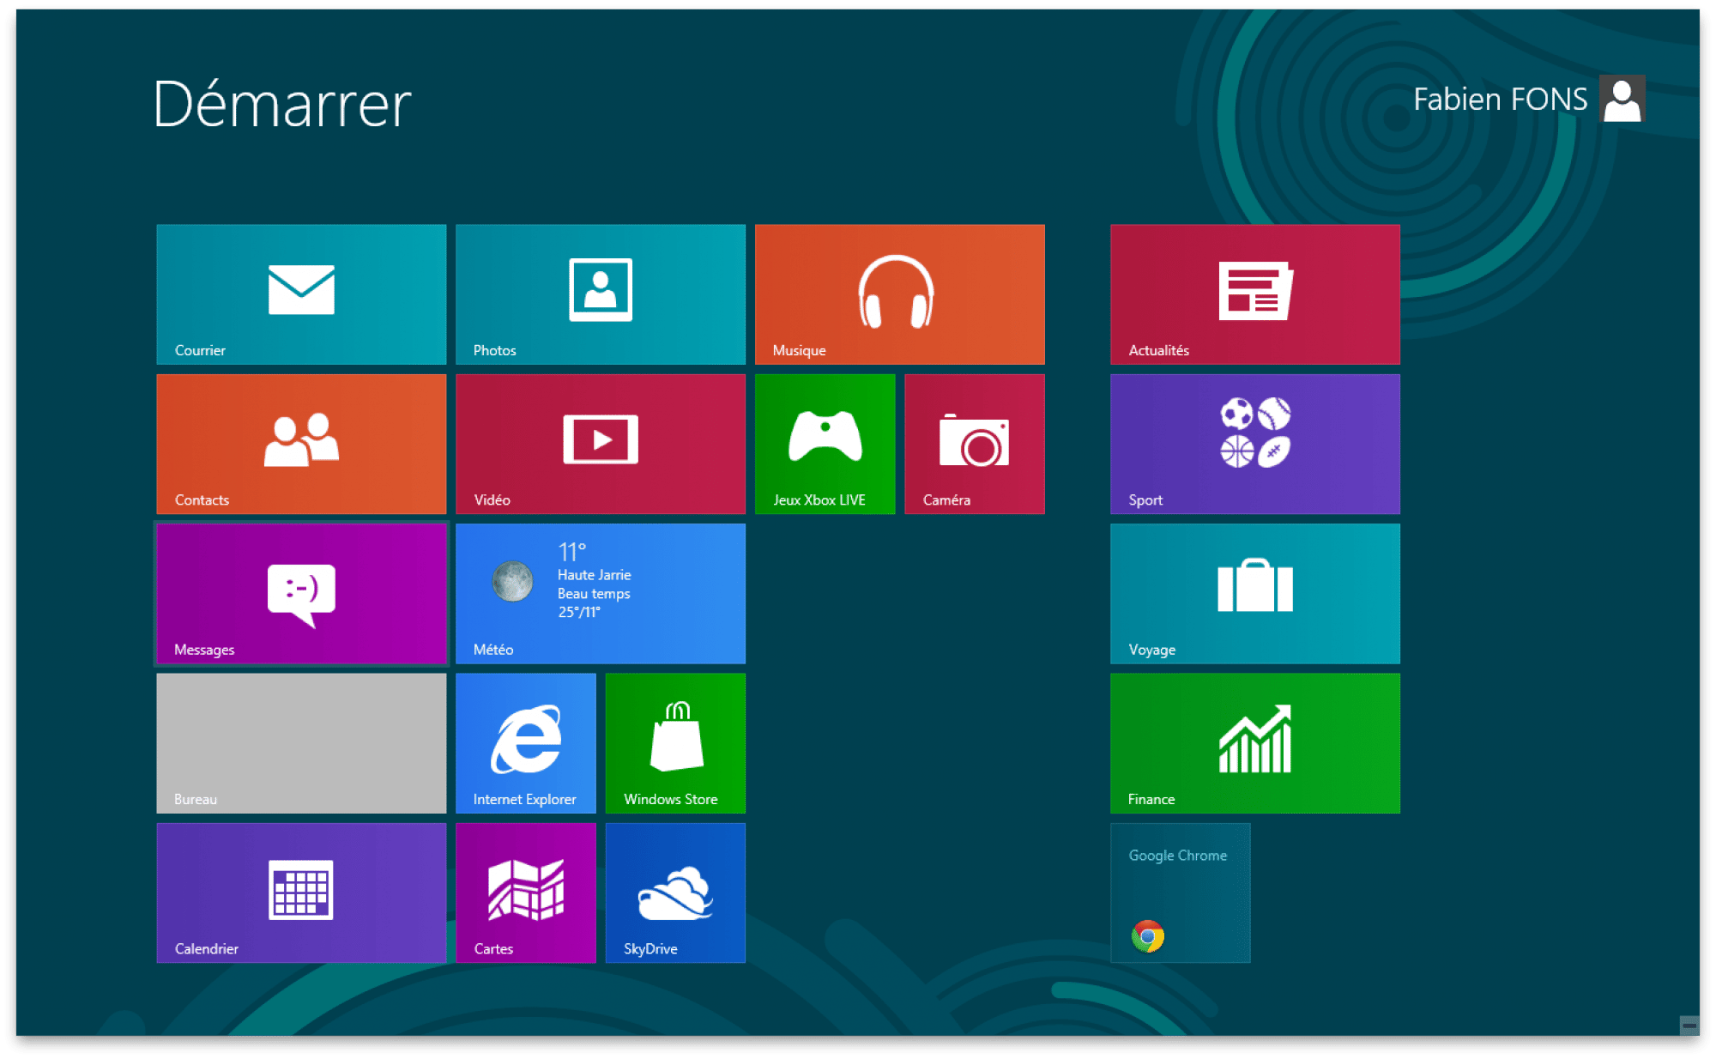Viewport: 1716px width, 1059px height.
Task: Launch Internet Explorer tile
Action: pos(526,743)
